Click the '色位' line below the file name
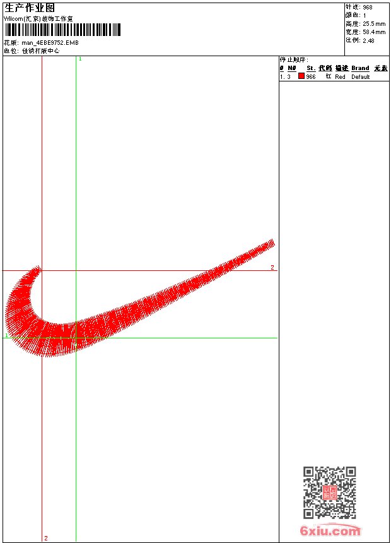This screenshot has width=391, height=543. (32, 51)
